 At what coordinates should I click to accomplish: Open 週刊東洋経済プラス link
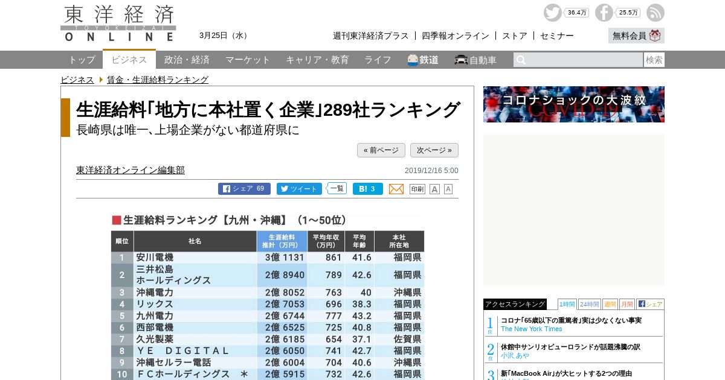(x=371, y=36)
